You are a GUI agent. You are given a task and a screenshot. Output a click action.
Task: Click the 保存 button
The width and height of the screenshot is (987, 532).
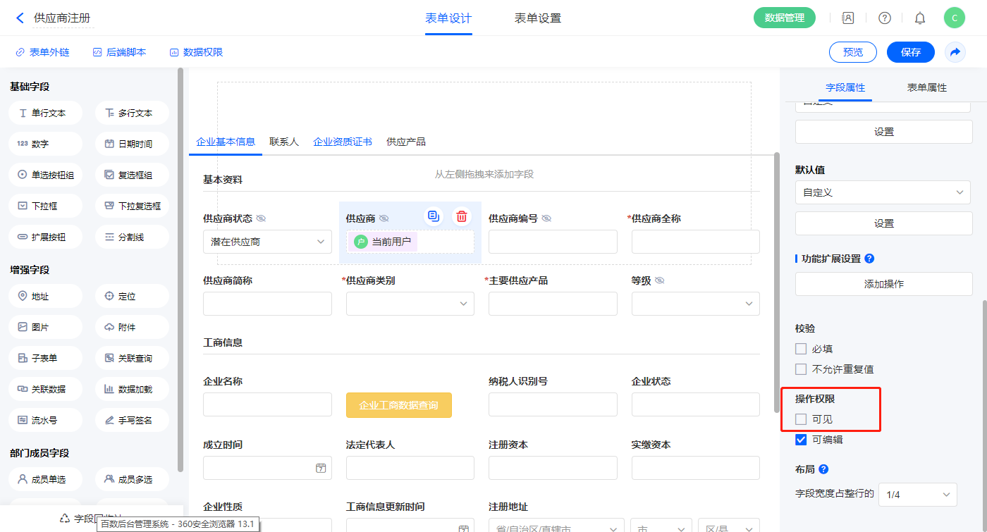910,52
